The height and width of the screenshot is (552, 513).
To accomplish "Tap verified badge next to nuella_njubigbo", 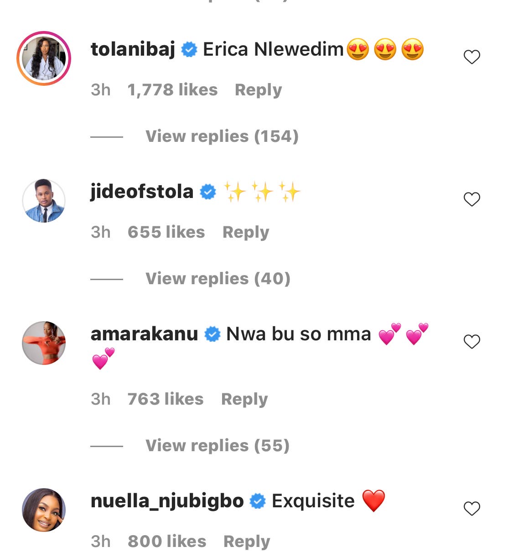I will click(258, 501).
